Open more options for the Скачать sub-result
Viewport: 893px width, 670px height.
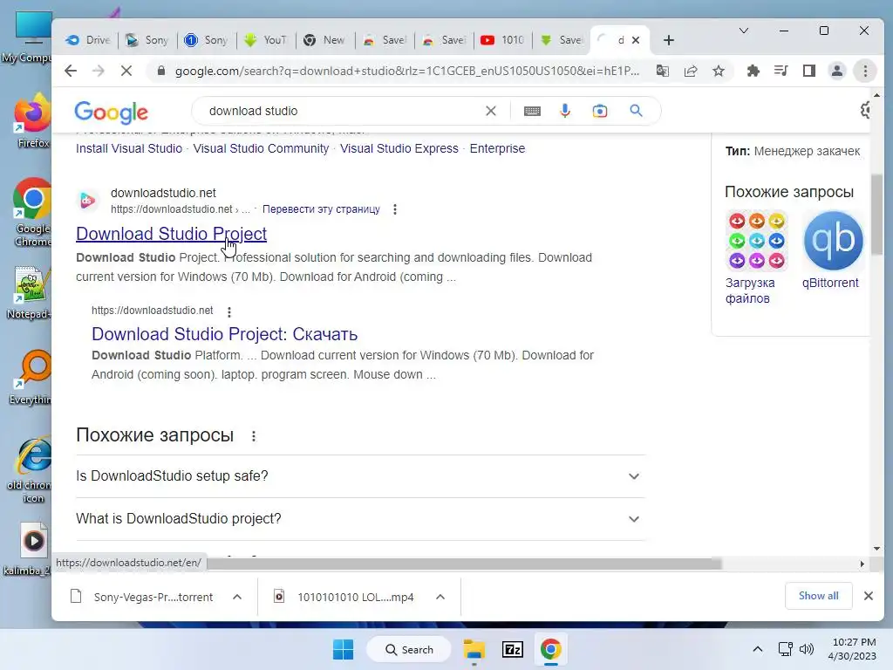[x=229, y=311]
